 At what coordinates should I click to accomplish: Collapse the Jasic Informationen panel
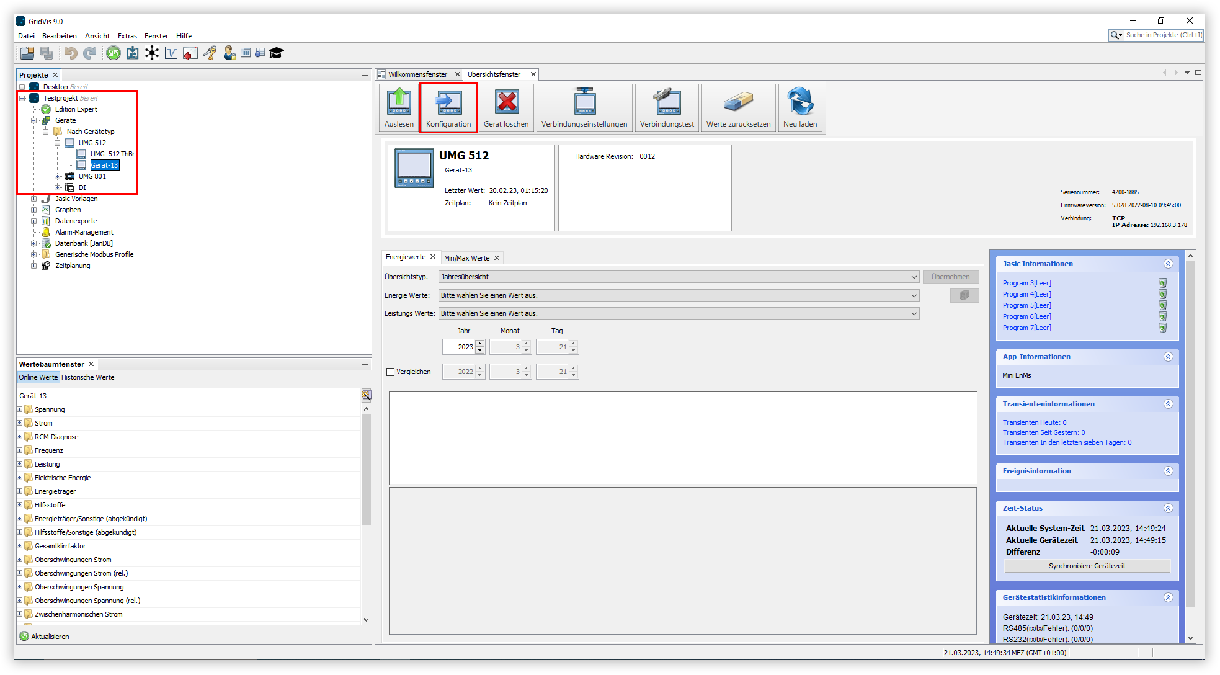[x=1169, y=264]
